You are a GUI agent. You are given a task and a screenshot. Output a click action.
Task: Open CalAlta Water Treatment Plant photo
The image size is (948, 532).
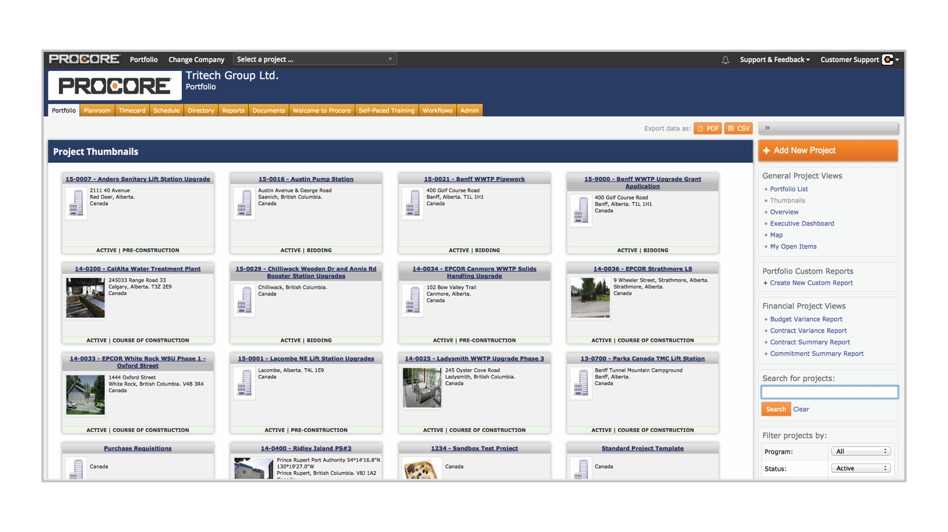pyautogui.click(x=85, y=298)
